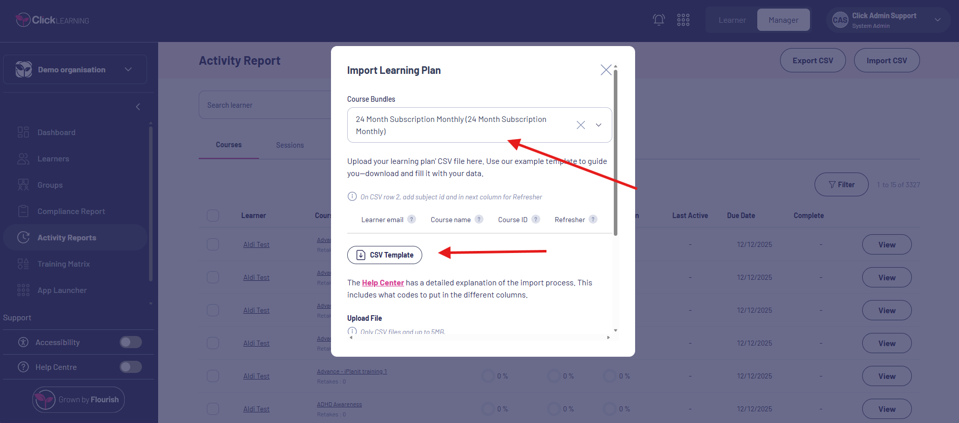Image resolution: width=959 pixels, height=423 pixels.
Task: Open the Demo organisation selector
Action: (75, 69)
